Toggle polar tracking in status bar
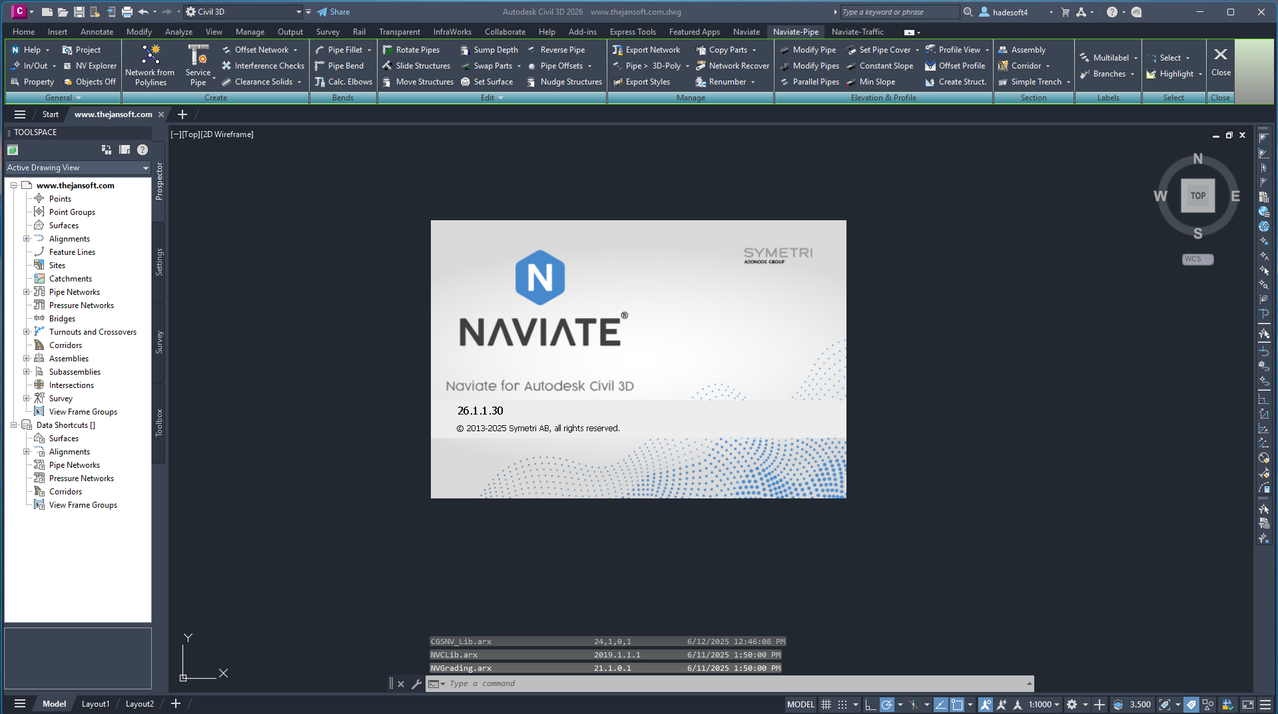 886,704
